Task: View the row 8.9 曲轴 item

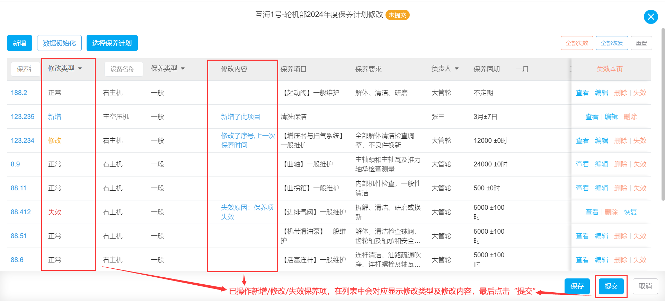Action: [582, 164]
